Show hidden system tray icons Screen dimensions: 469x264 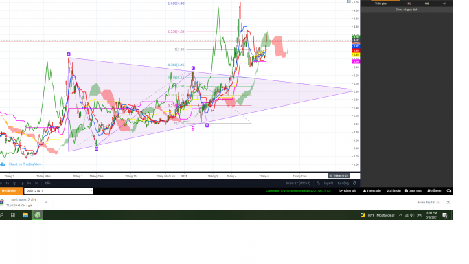(x=400, y=215)
